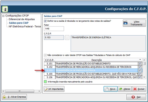Click the tree panel scroll right arrow

pos(39,91)
